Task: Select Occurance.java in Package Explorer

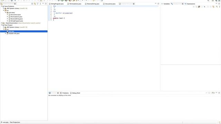Action: [16, 14]
